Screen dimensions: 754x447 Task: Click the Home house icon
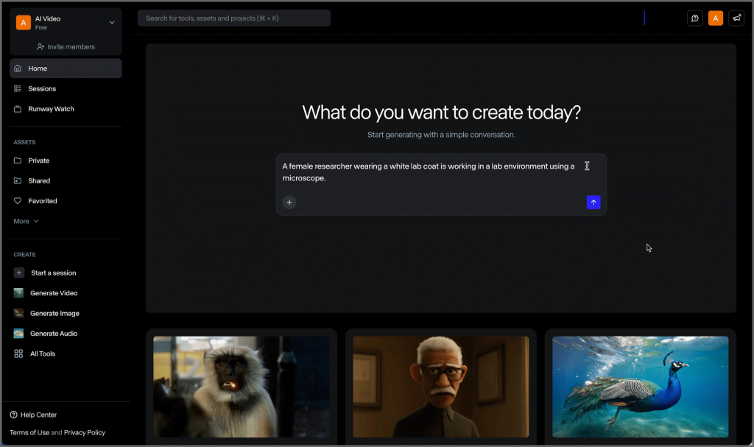coord(18,68)
